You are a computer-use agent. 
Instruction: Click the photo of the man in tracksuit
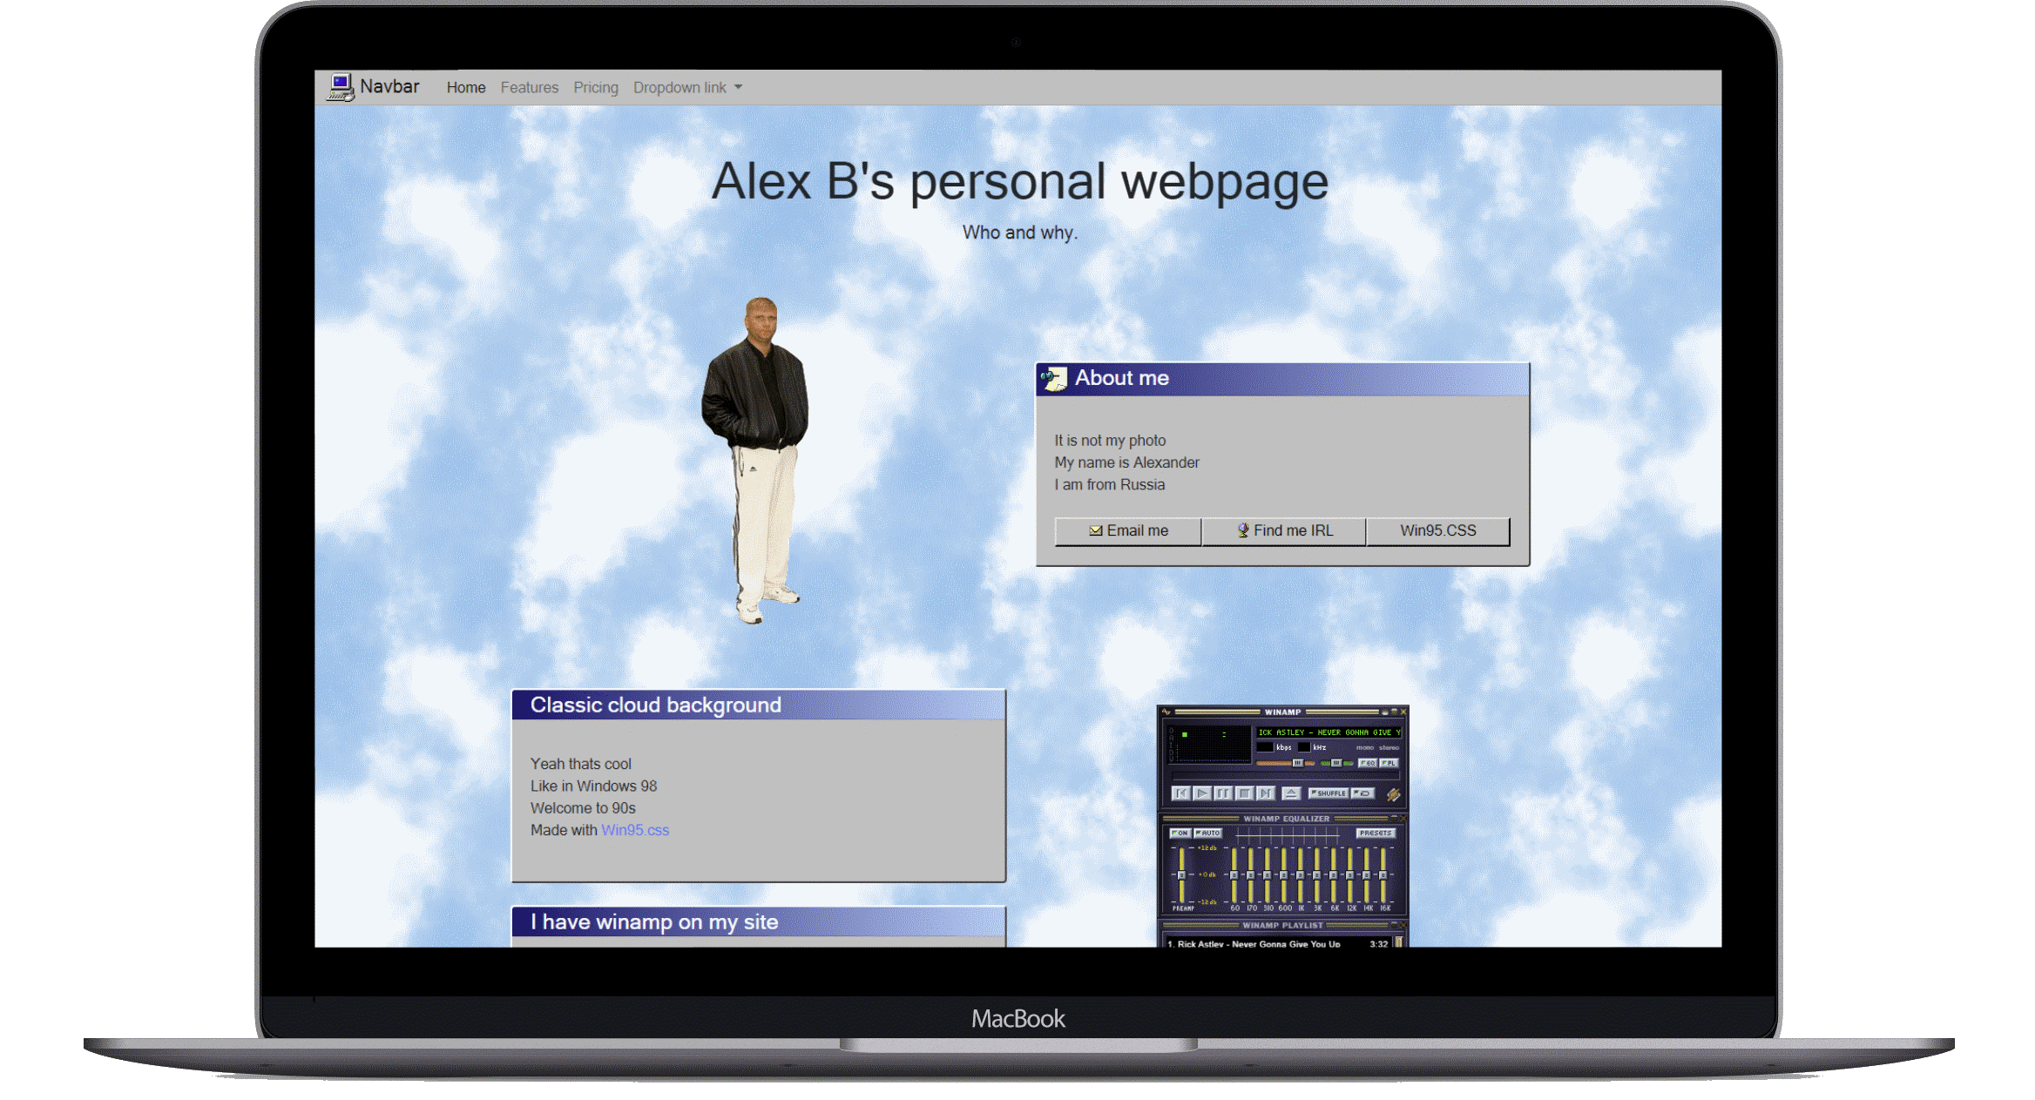coord(756,460)
